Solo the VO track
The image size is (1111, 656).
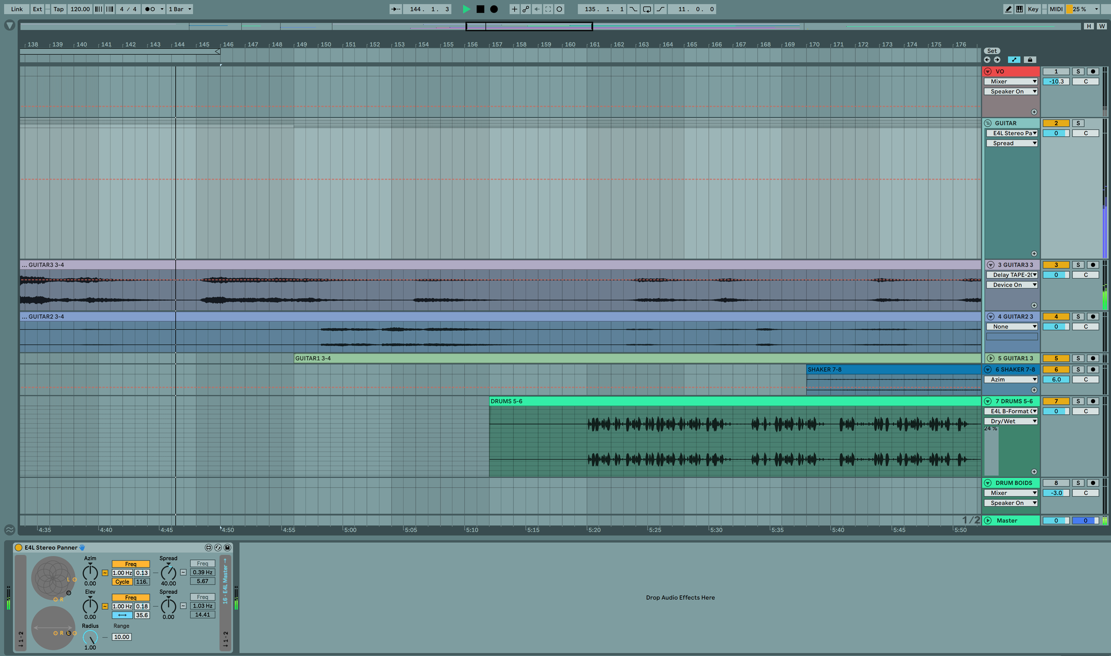point(1078,72)
